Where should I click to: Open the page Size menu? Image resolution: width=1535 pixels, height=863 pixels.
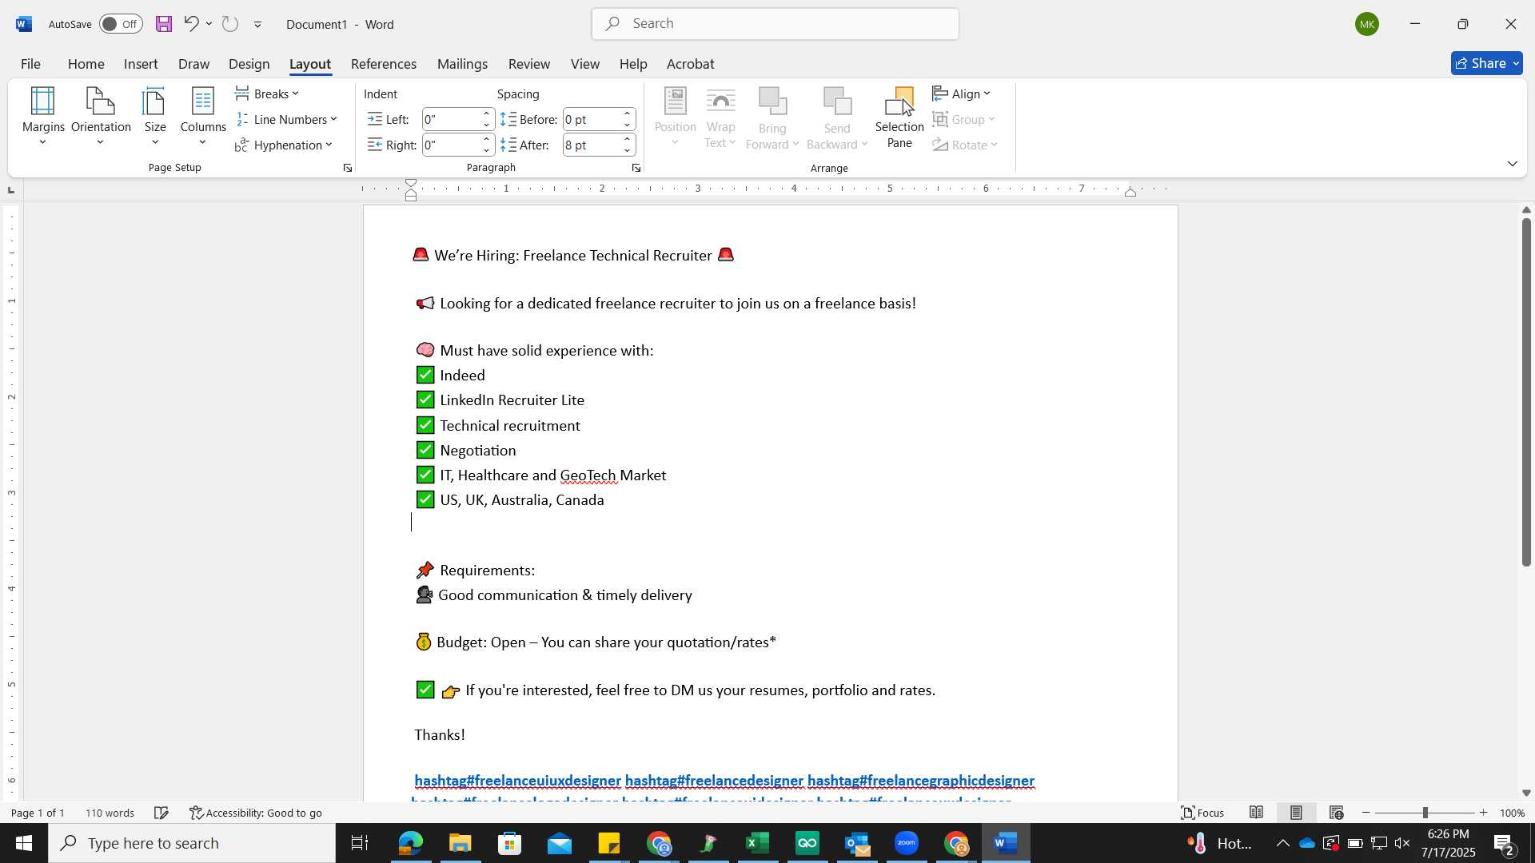[155, 117]
